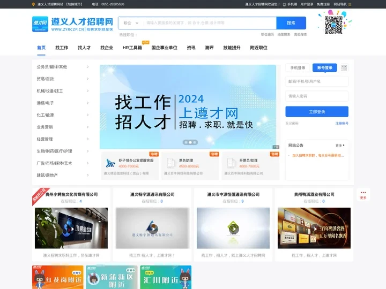Play the 遵义市中源恒信通讯 company video
This screenshot has width=386, height=289.
coord(233,228)
